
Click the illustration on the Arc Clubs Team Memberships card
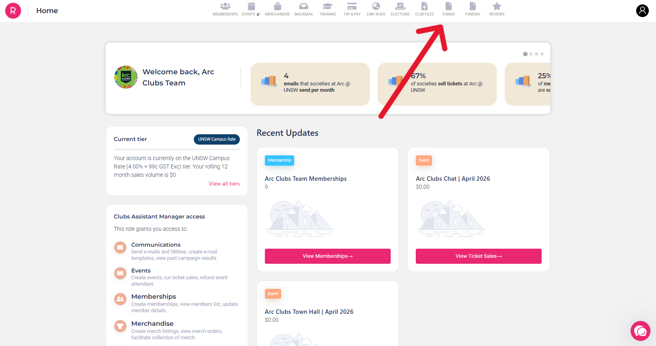(x=301, y=218)
